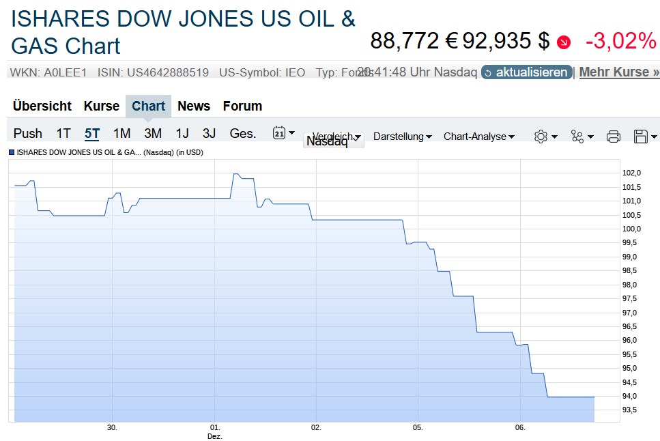
Task: Show the full history with Ges.
Action: [x=243, y=134]
